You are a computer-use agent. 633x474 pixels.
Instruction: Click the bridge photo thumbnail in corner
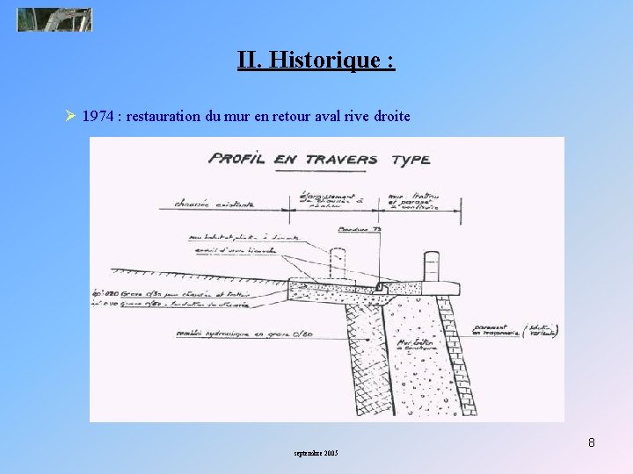click(55, 19)
